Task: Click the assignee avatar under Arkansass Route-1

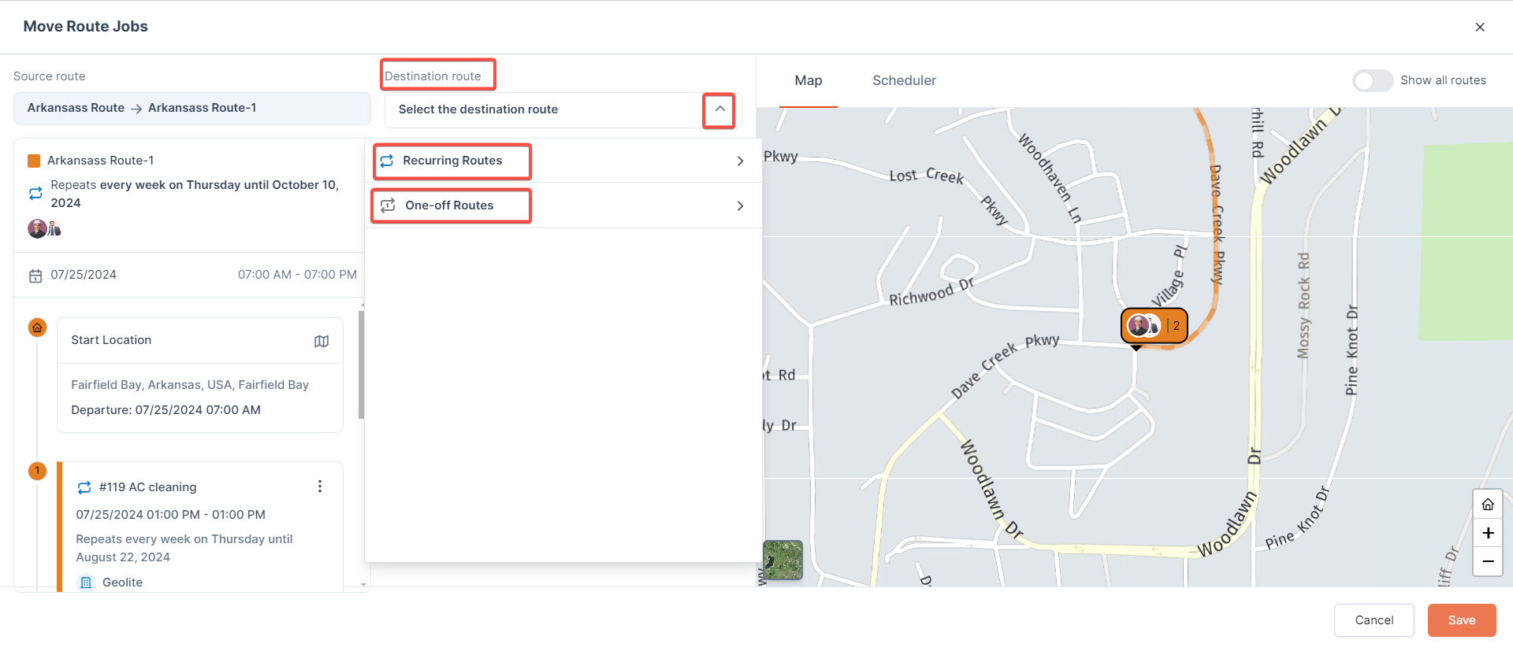Action: [x=38, y=229]
